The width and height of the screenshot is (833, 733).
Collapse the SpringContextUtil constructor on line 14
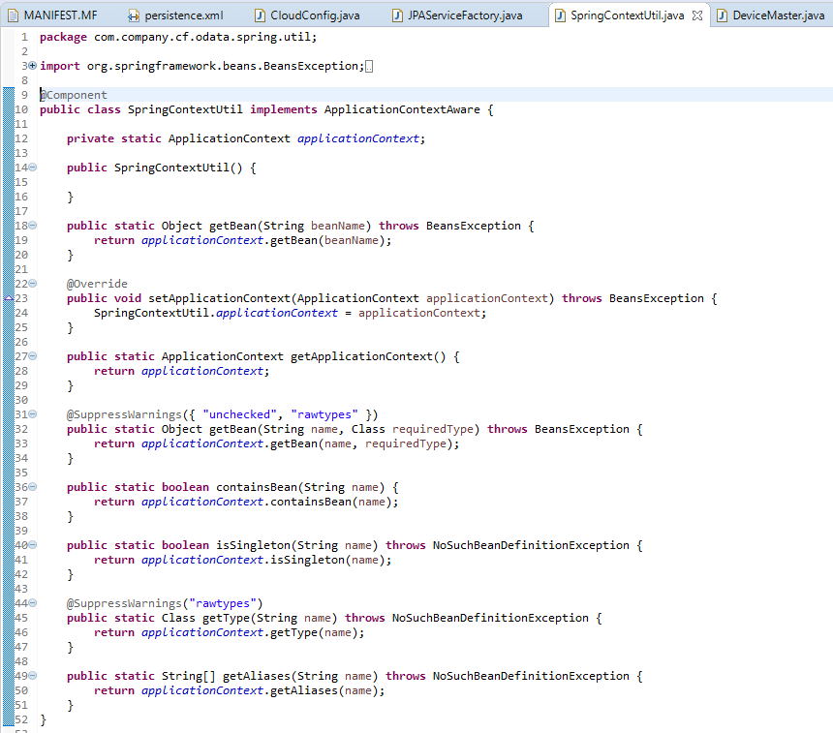[32, 168]
